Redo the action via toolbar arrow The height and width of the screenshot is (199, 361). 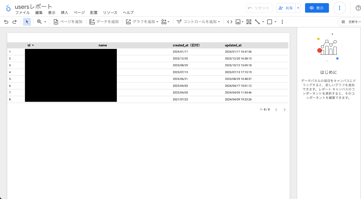pos(14,22)
